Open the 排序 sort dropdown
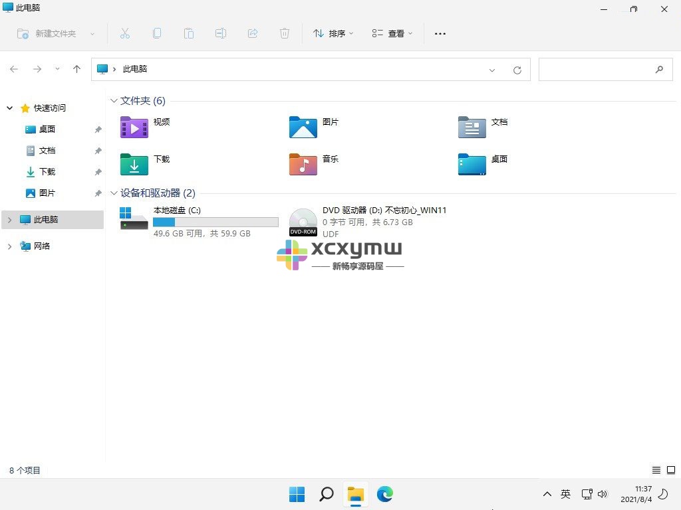Screen dimensions: 681x510 tap(333, 33)
